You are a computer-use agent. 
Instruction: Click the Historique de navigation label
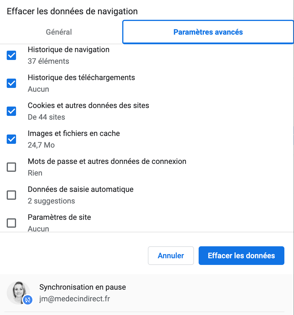[69, 49]
